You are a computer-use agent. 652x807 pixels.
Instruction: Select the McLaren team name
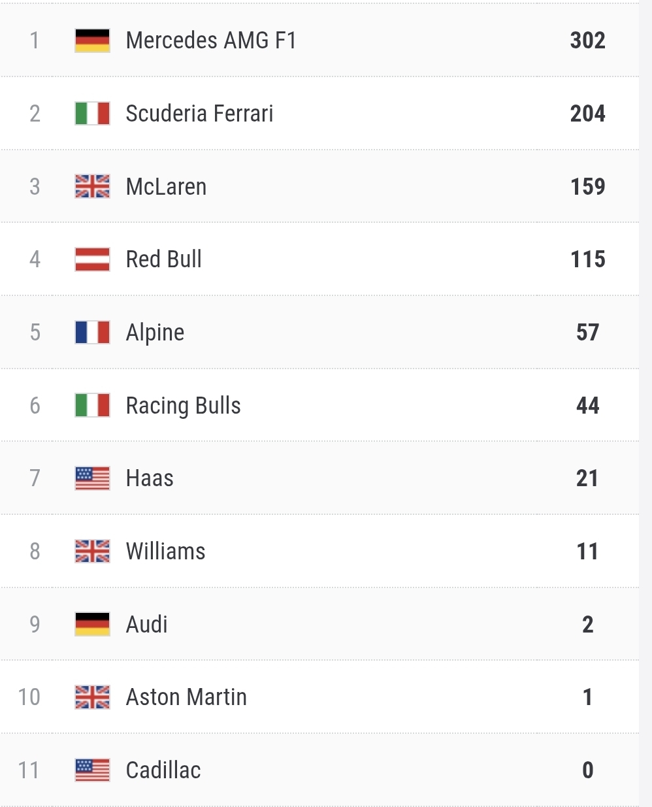[x=166, y=187]
